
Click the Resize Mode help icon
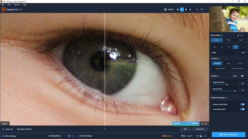click(x=222, y=35)
